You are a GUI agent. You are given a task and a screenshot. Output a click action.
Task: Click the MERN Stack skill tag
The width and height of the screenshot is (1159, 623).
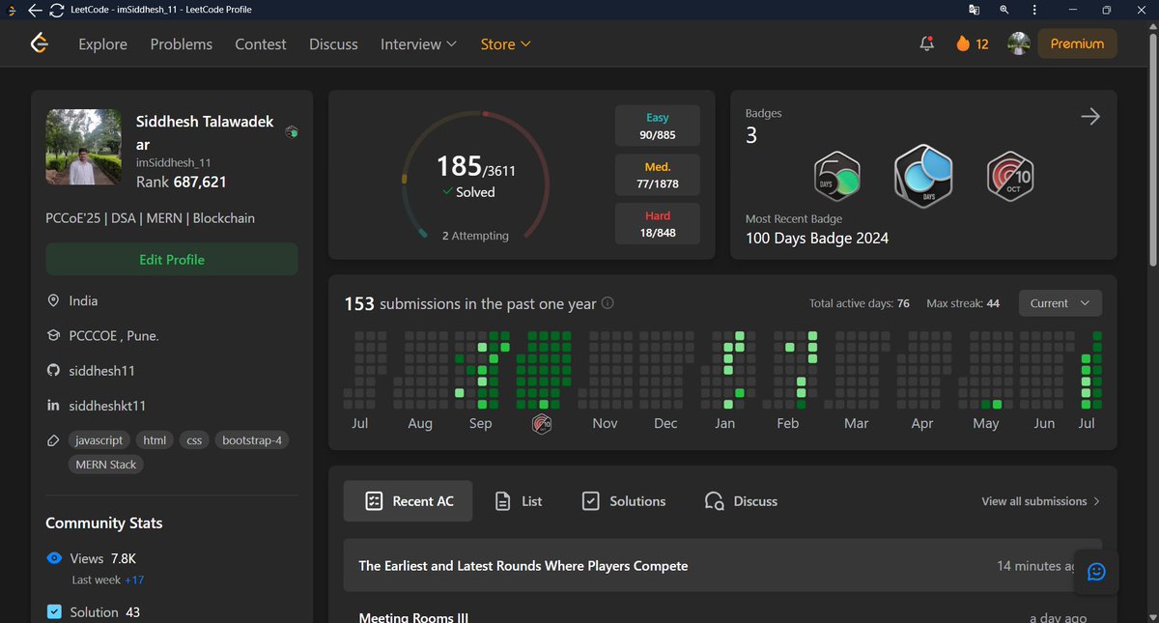(x=106, y=465)
